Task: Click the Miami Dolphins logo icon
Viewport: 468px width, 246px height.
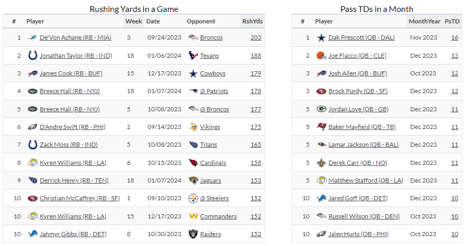Action: click(x=32, y=37)
